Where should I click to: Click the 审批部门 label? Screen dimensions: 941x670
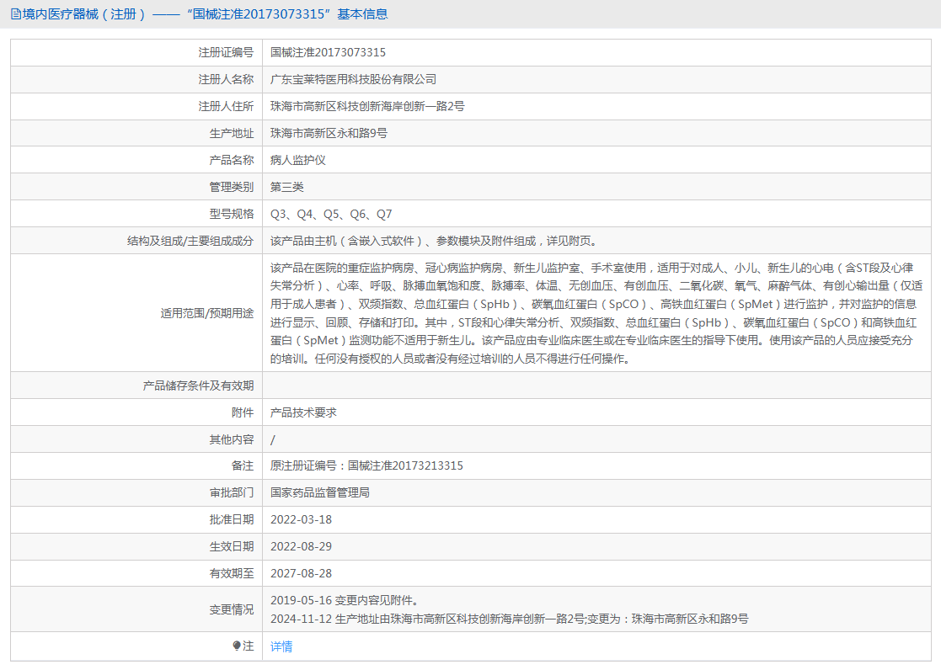click(231, 493)
